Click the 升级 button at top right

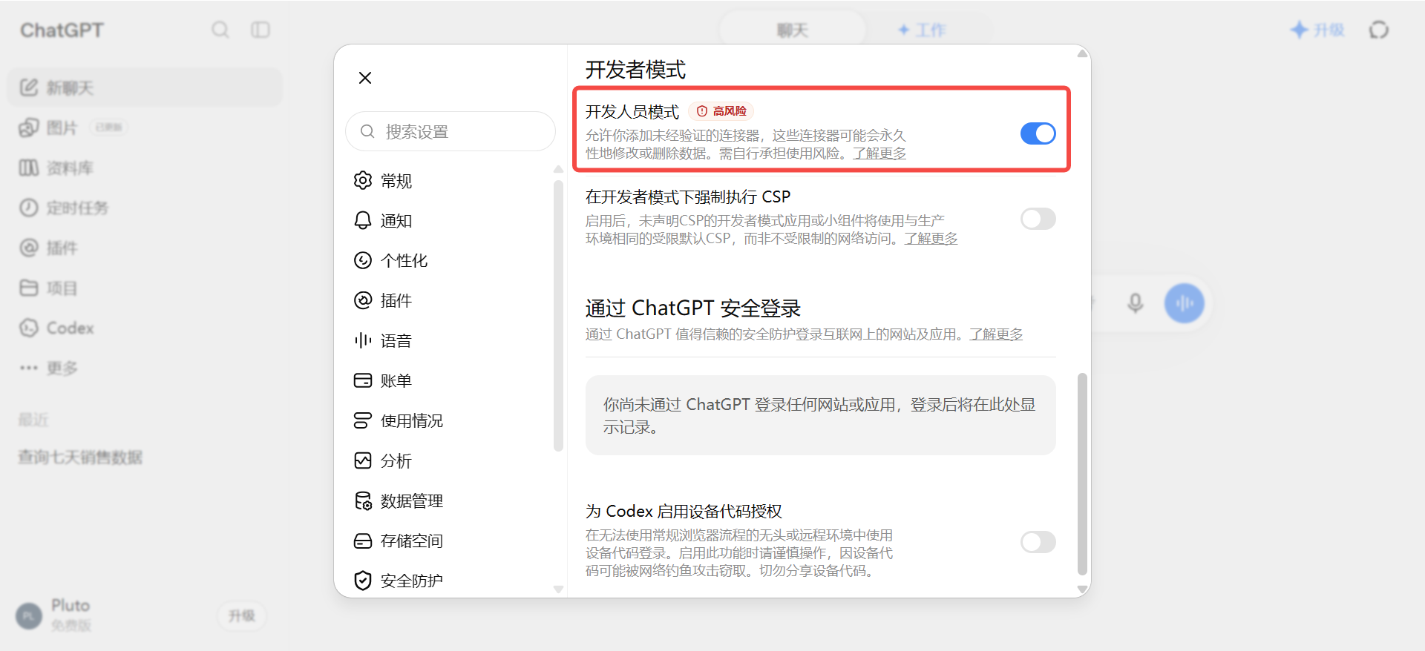click(x=1317, y=30)
